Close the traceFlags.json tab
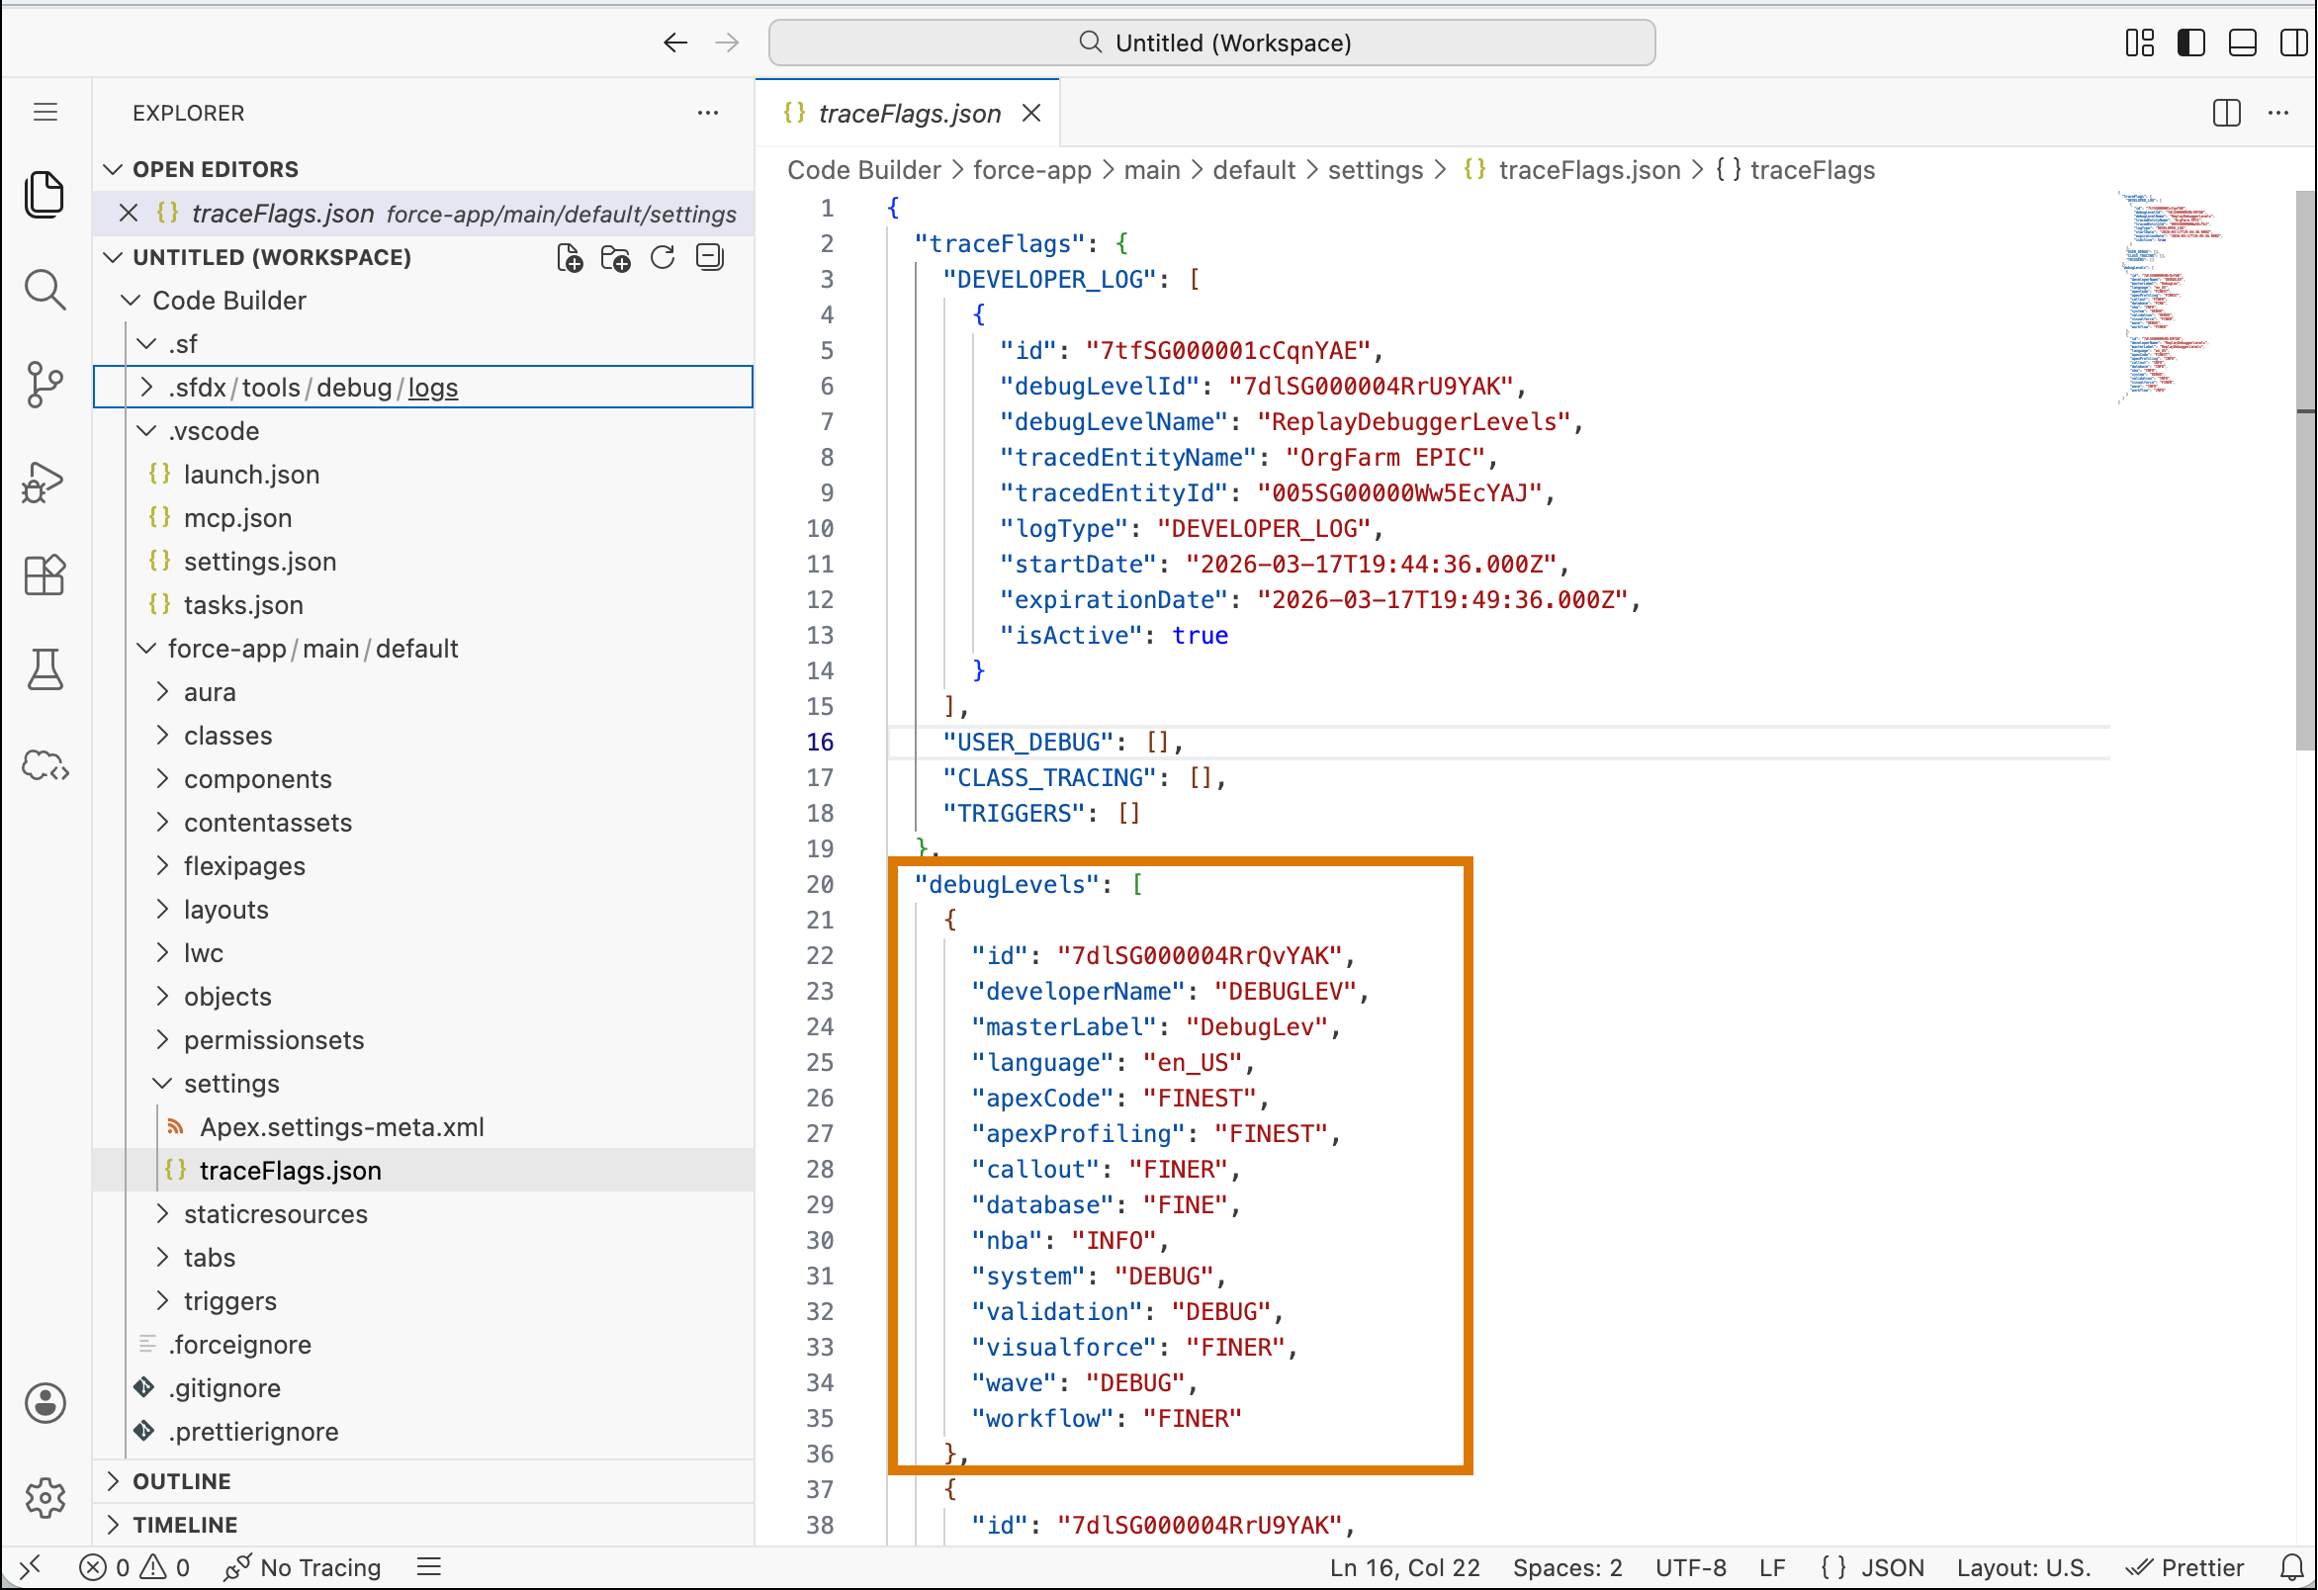2318x1590 pixels. pyautogui.click(x=1031, y=113)
